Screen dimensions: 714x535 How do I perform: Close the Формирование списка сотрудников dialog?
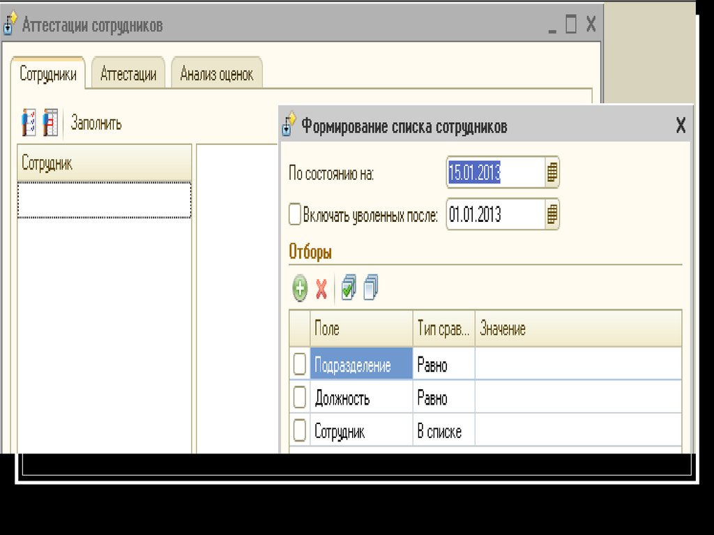click(x=681, y=126)
